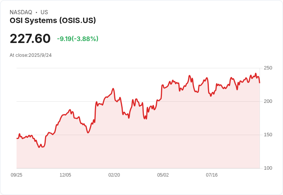The height and width of the screenshot is (195, 283).
Task: Click the 227.60 price figure
Action: [x=30, y=38]
